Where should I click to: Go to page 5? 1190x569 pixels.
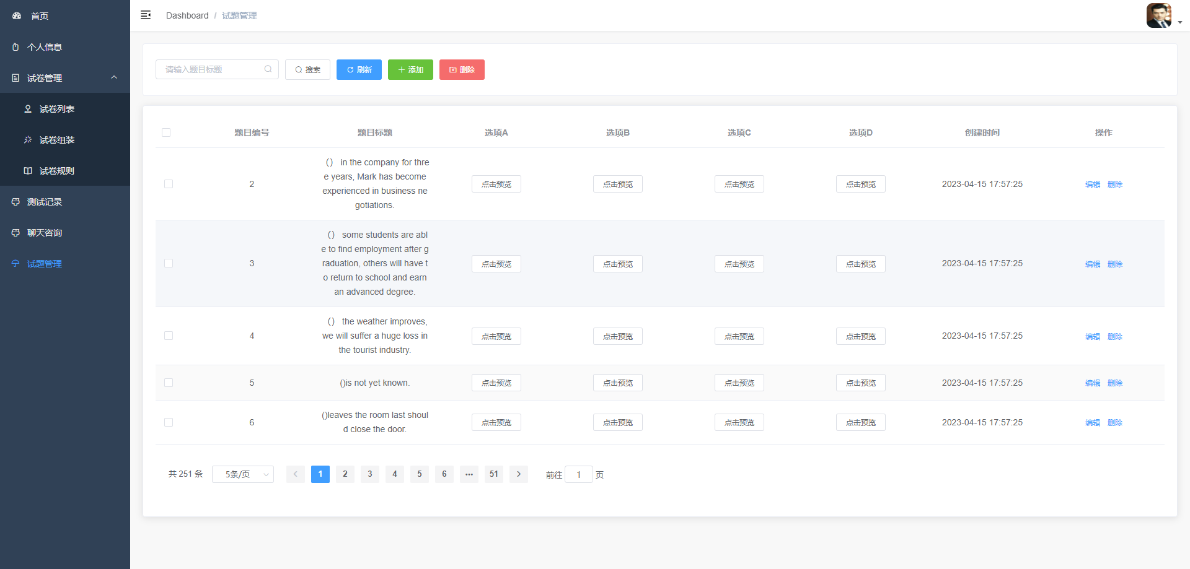420,474
